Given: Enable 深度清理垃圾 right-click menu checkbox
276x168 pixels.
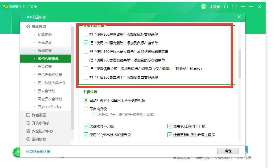Looking at the screenshot, I should 86,69.
